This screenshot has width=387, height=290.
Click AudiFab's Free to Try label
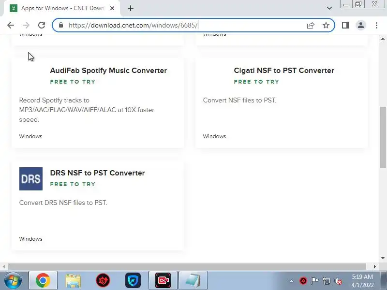point(73,82)
